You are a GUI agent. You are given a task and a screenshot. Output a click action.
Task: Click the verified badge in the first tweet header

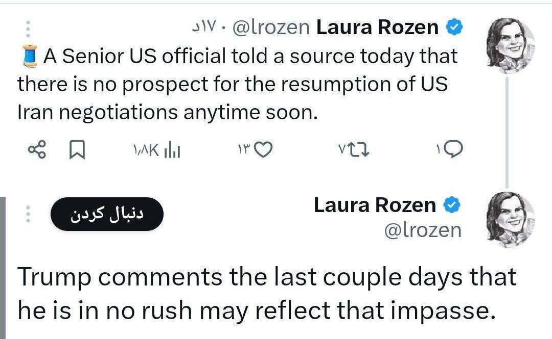coord(455,27)
